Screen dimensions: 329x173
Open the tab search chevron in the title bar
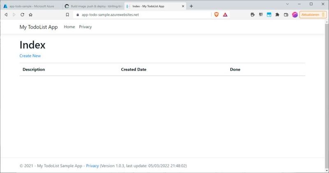(287, 4)
